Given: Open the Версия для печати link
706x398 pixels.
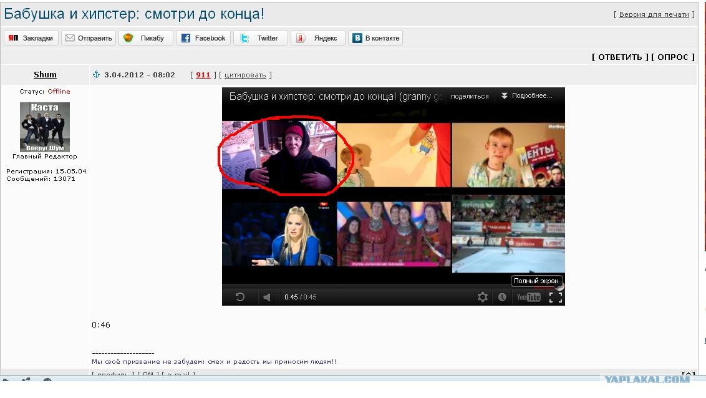Looking at the screenshot, I should [654, 14].
